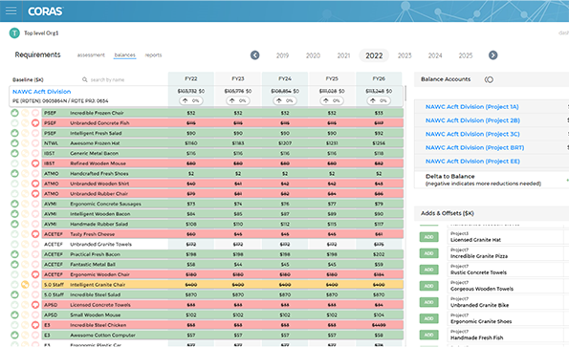Advance years with the right arrow
This screenshot has height=347, width=569.
point(492,55)
